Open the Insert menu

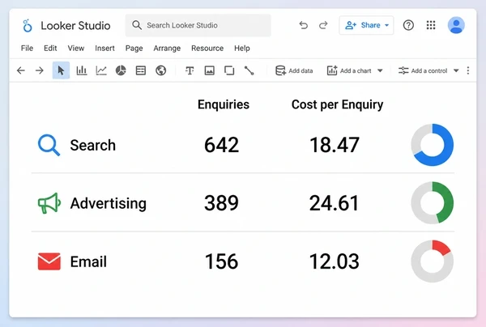coord(104,48)
